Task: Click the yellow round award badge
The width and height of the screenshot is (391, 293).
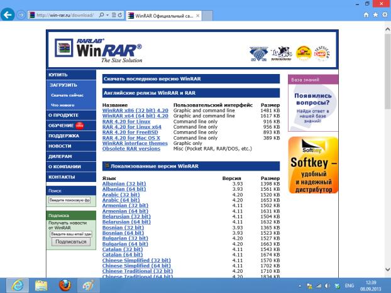Action: tap(304, 53)
